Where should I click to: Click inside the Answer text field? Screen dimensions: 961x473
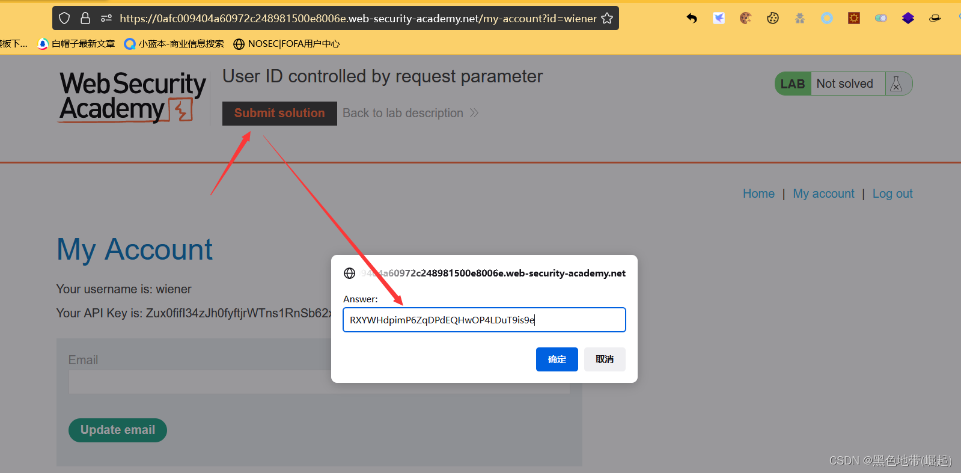pyautogui.click(x=484, y=320)
